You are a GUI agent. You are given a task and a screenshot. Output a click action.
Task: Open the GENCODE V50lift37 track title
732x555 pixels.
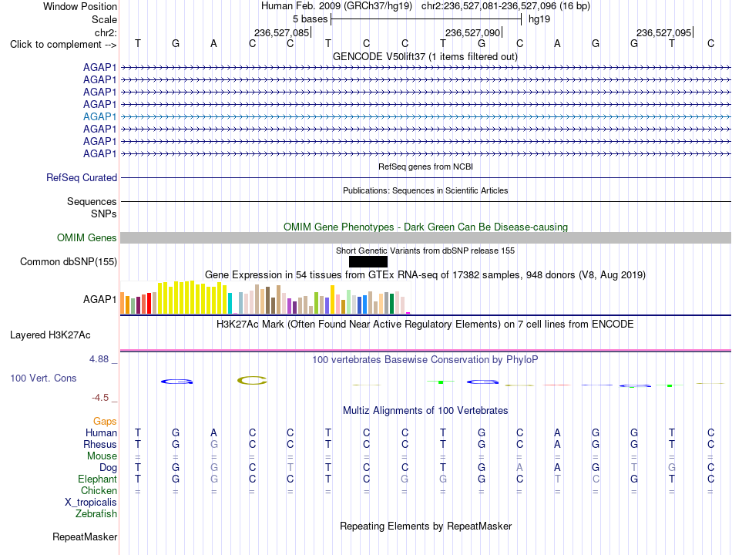coord(425,56)
